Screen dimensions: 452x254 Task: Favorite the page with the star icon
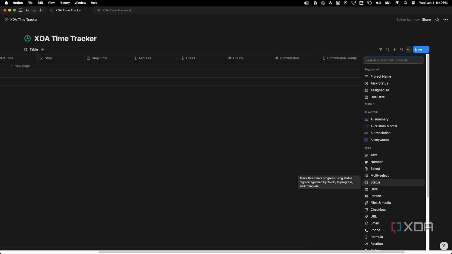click(437, 20)
